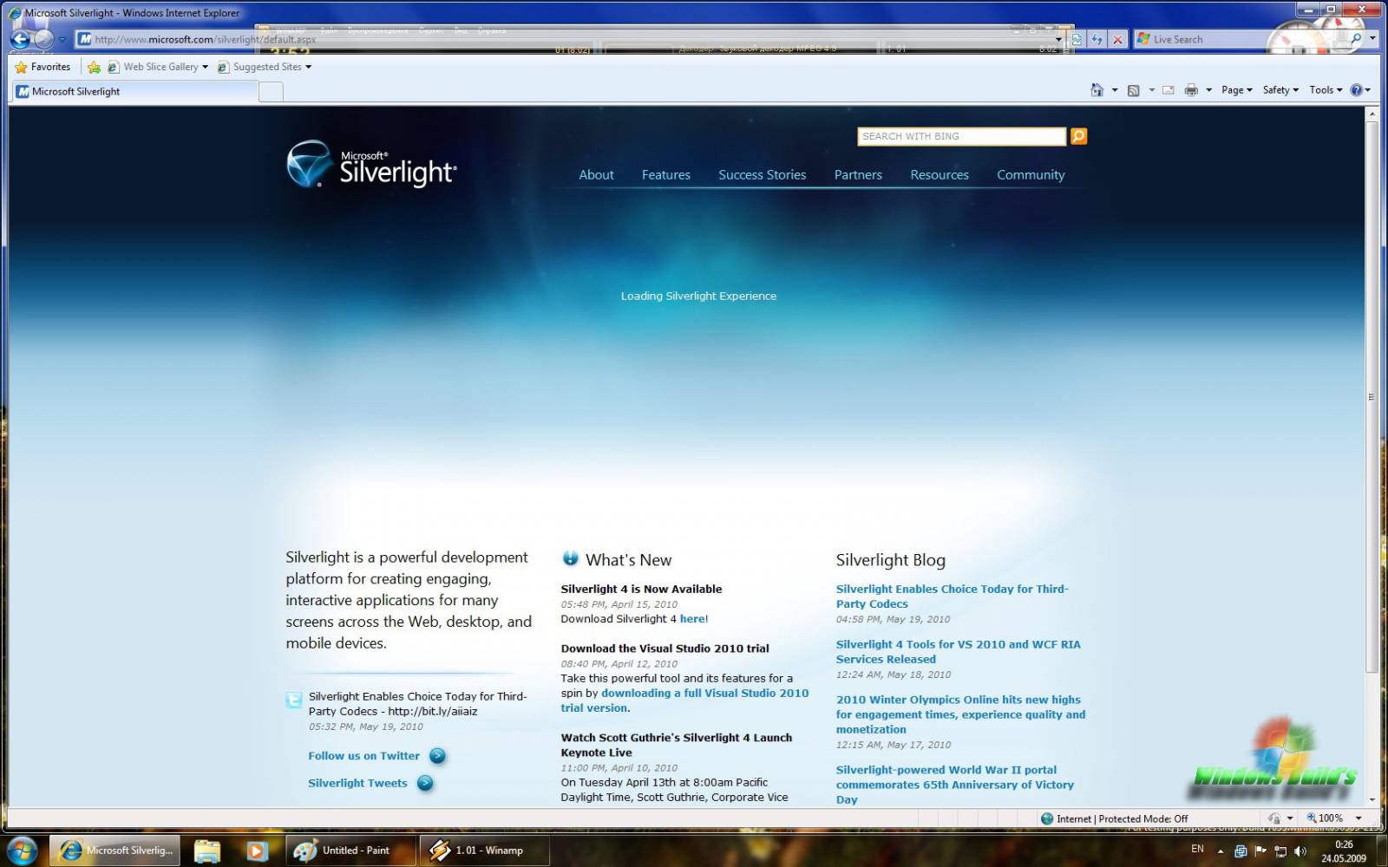Image resolution: width=1388 pixels, height=867 pixels.
Task: Show hidden tray icons arrow
Action: [x=1221, y=851]
